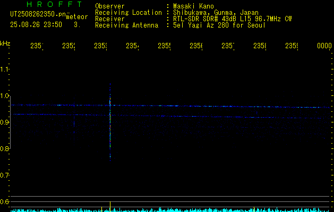The image size is (334, 212).
Task: Click the 0.7 kHz frequency axis label
Action: click(x=4, y=175)
